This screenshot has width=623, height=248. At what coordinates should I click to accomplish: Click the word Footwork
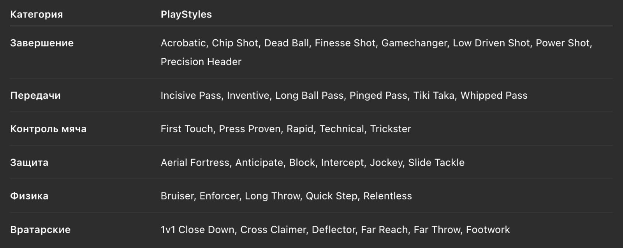pyautogui.click(x=488, y=230)
